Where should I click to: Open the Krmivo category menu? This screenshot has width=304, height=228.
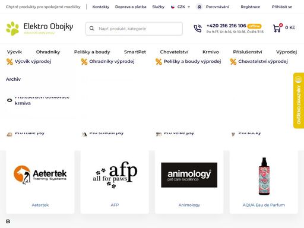point(211,52)
